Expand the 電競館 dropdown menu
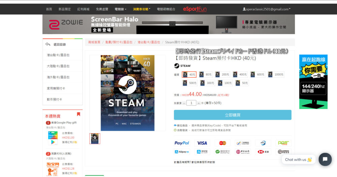The height and width of the screenshot is (177, 337). pos(120,9)
